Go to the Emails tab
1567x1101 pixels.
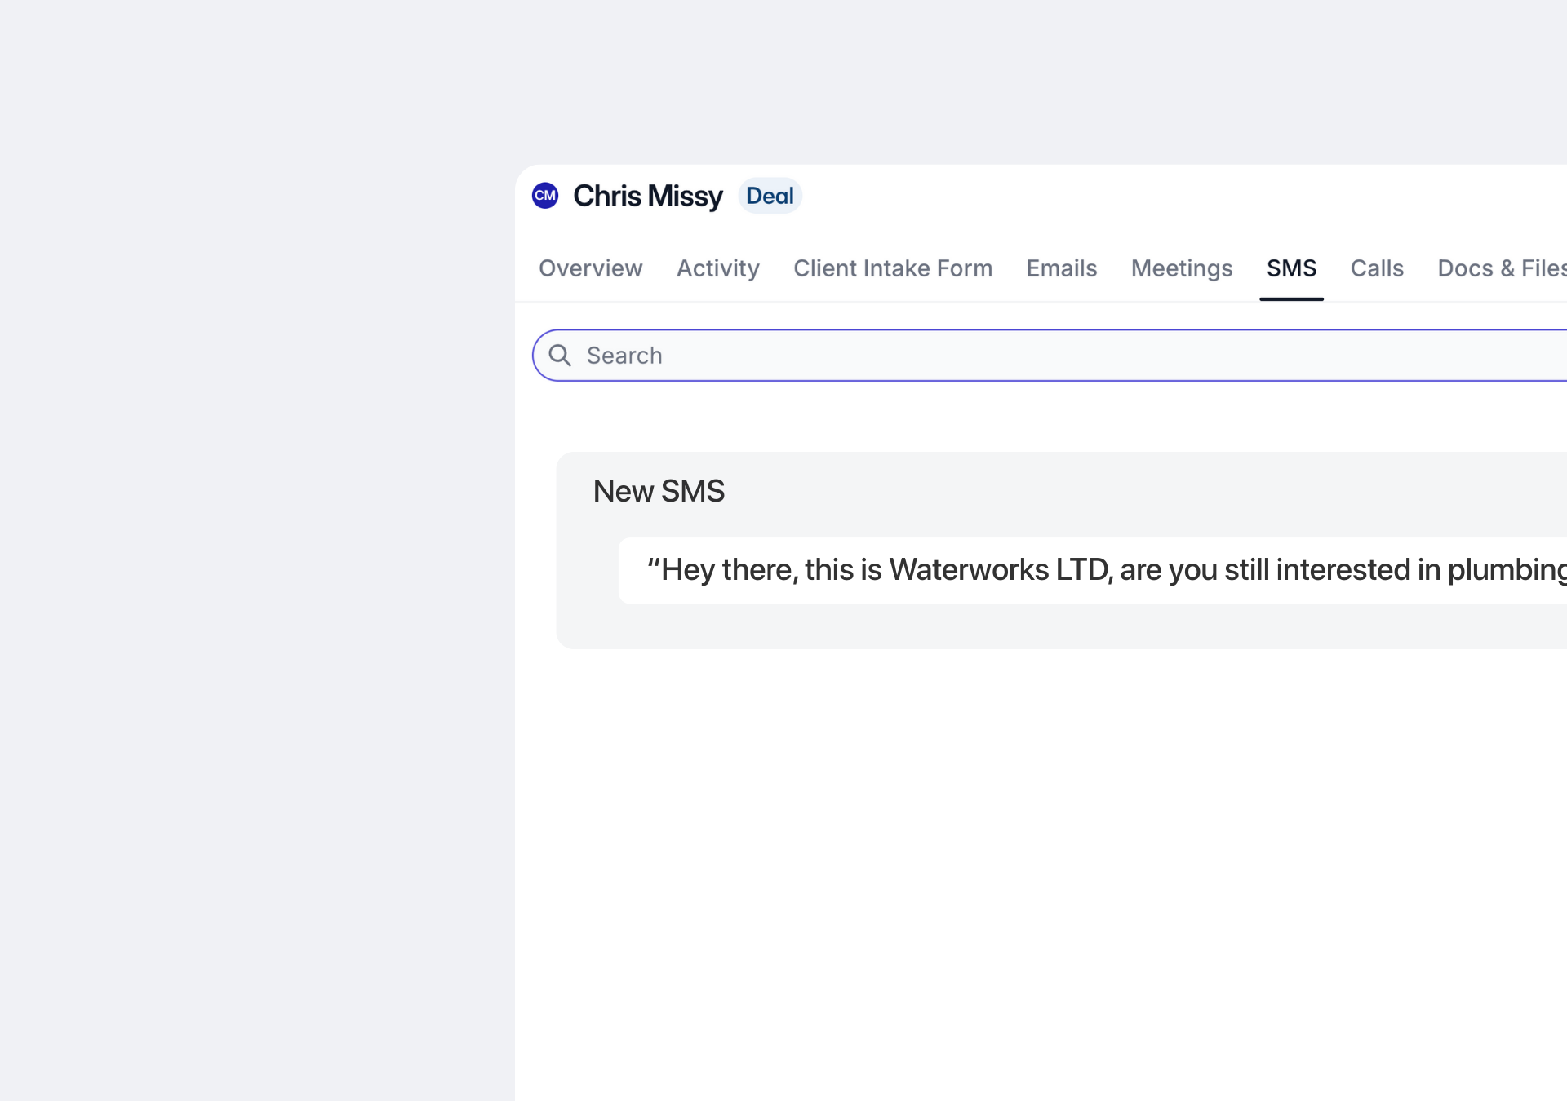click(x=1061, y=268)
